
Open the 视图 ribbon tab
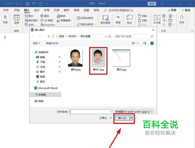coord(86,10)
